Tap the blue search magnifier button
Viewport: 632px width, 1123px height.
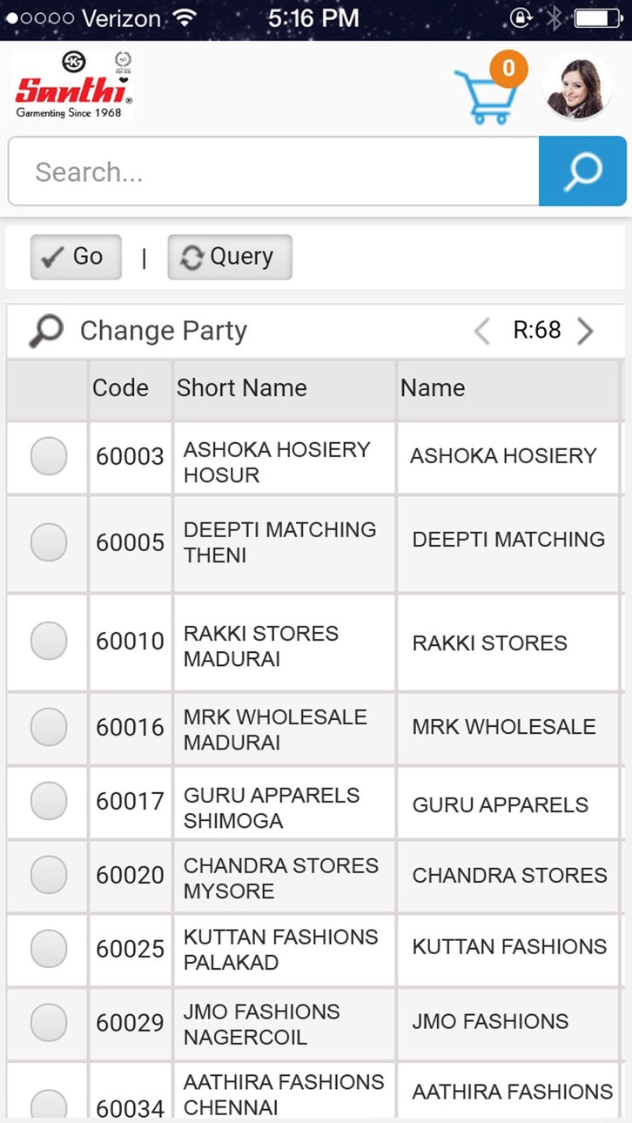tap(582, 171)
